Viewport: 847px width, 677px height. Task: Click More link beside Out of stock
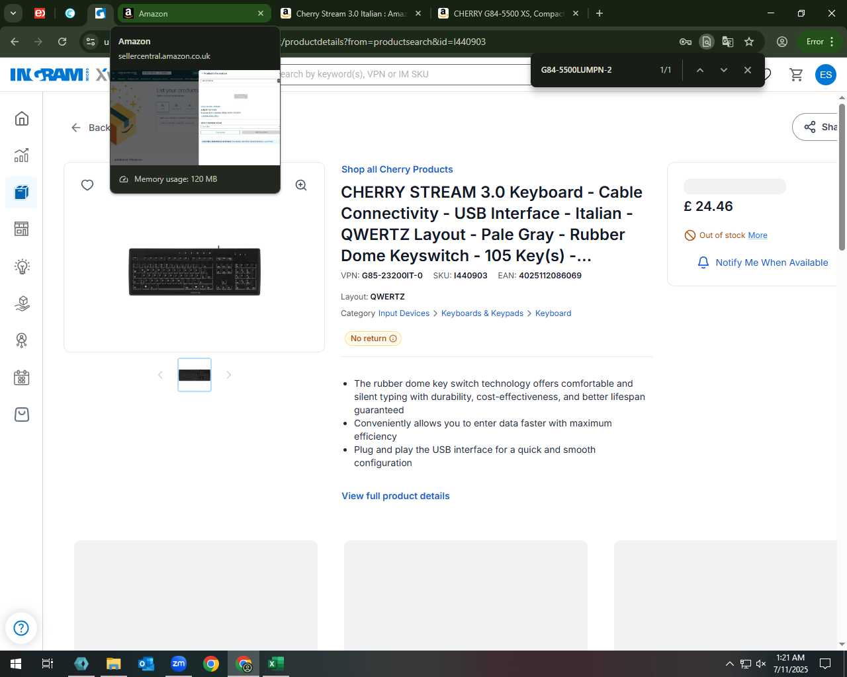coord(758,235)
